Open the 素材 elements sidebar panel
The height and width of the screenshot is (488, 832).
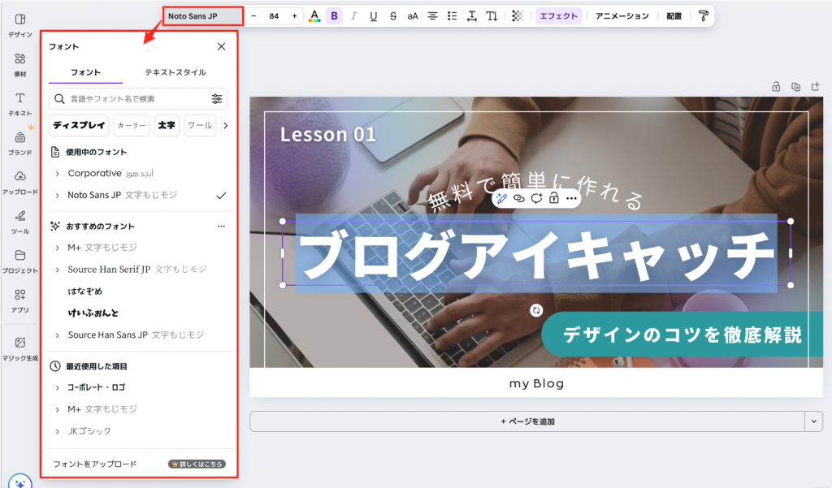pos(20,63)
